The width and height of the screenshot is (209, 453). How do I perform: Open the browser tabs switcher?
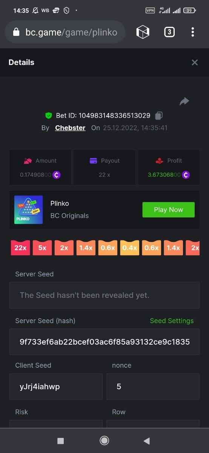pyautogui.click(x=169, y=32)
